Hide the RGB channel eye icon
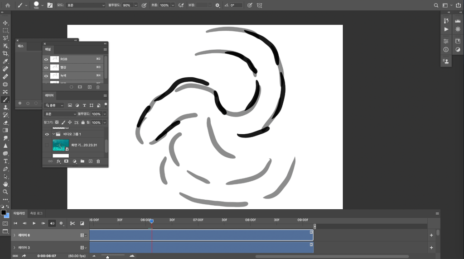 click(x=46, y=59)
